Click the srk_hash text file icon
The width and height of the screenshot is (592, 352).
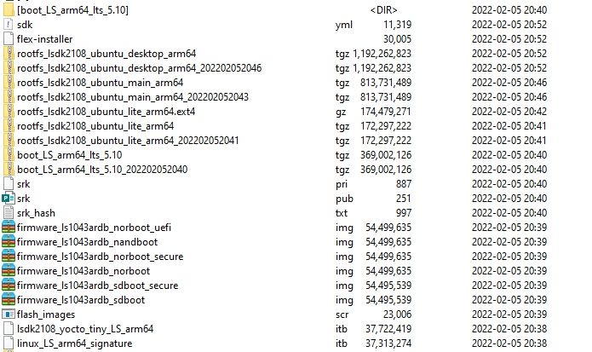9,212
